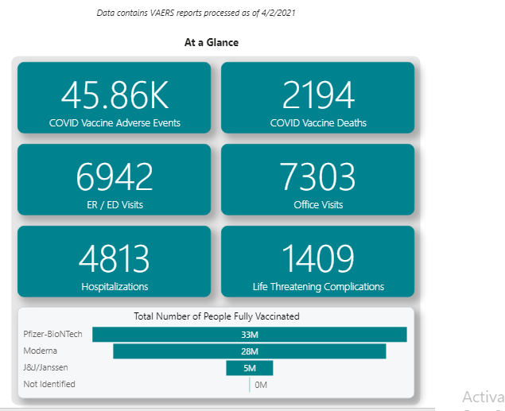Click the 'Total Number of People Fully Vaccinated' title
505x411 pixels.
216,316
